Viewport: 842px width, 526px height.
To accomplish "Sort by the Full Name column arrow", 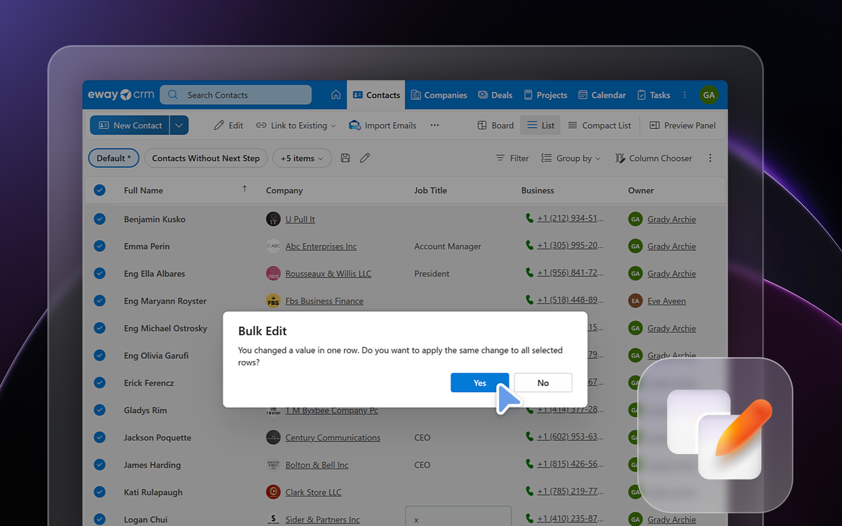I will coord(245,189).
